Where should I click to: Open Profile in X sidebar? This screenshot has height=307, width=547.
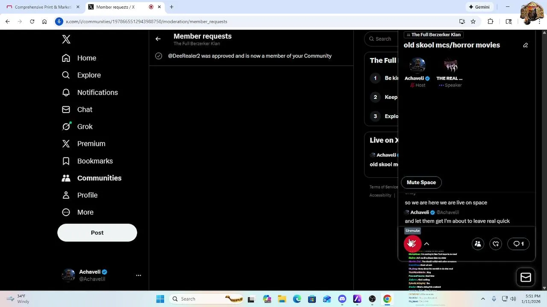pos(79,195)
